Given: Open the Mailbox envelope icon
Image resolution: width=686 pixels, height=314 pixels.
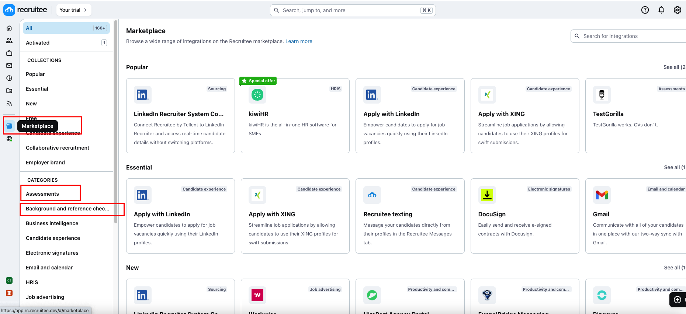Looking at the screenshot, I should click(9, 66).
